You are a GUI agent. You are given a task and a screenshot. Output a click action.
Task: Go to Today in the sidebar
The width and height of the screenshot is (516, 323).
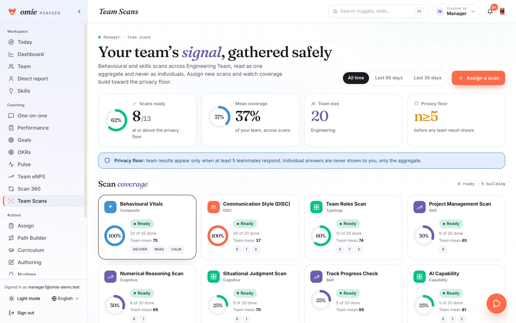click(x=44, y=42)
